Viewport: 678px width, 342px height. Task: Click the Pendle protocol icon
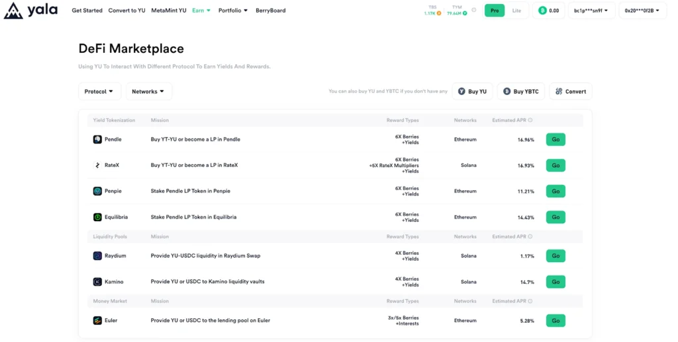click(x=97, y=139)
